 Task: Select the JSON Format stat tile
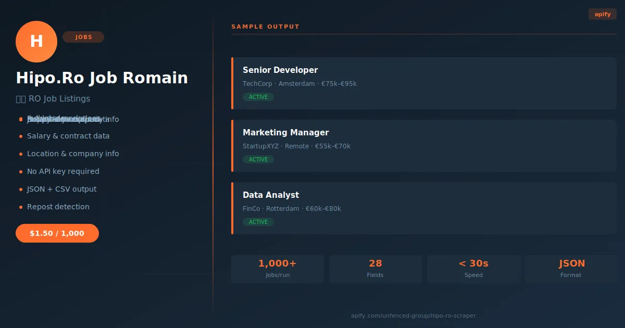pyautogui.click(x=571, y=269)
